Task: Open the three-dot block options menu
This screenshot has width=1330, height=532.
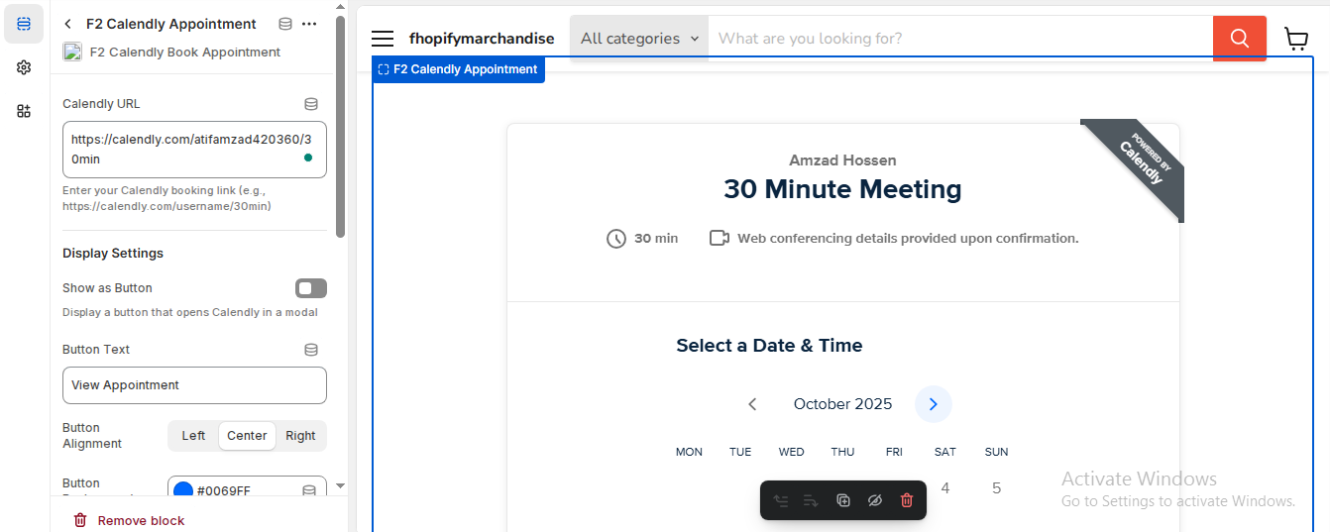Action: point(309,24)
